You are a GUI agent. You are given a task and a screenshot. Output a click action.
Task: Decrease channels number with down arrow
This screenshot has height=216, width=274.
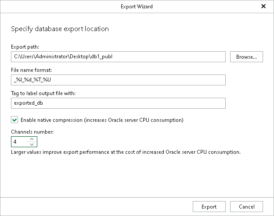click(32, 144)
